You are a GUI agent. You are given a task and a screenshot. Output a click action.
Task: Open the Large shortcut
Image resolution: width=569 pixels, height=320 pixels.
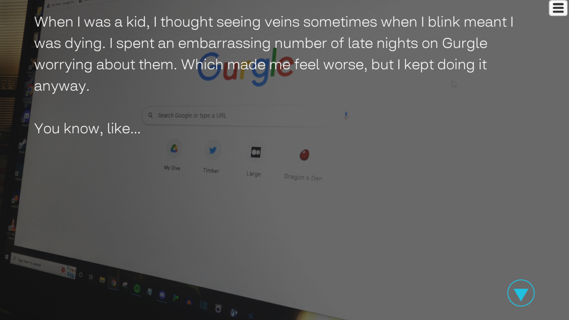coord(255,161)
